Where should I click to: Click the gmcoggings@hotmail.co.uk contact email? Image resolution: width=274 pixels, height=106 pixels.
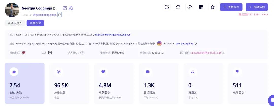coord(206,53)
